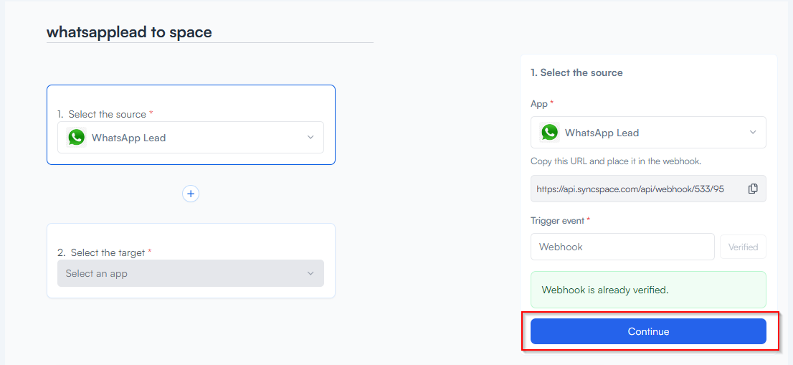Click the Verified button

[x=743, y=247]
